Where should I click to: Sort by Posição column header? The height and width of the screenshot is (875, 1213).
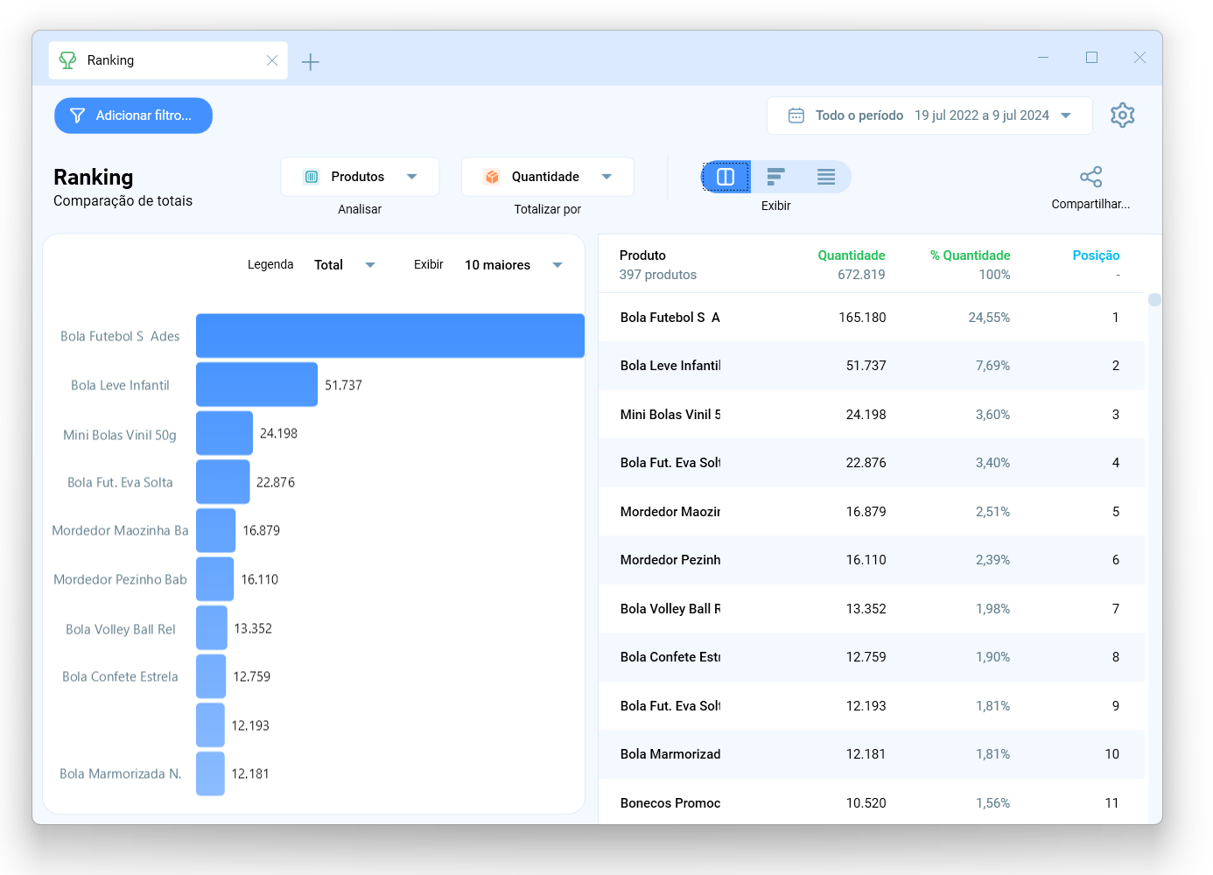pos(1096,255)
